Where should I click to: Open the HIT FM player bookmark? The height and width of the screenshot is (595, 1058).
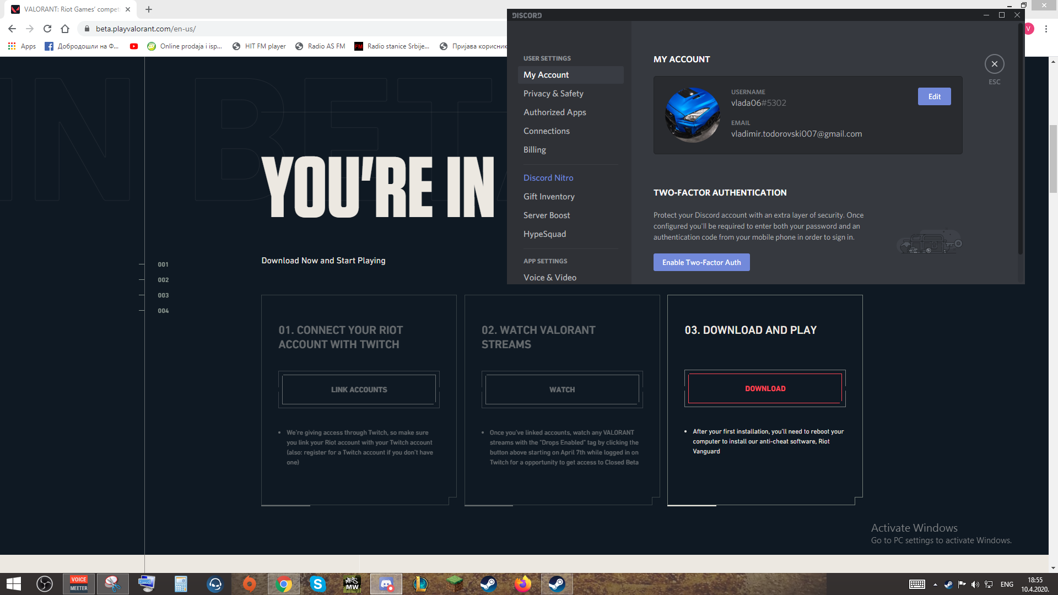(x=259, y=46)
